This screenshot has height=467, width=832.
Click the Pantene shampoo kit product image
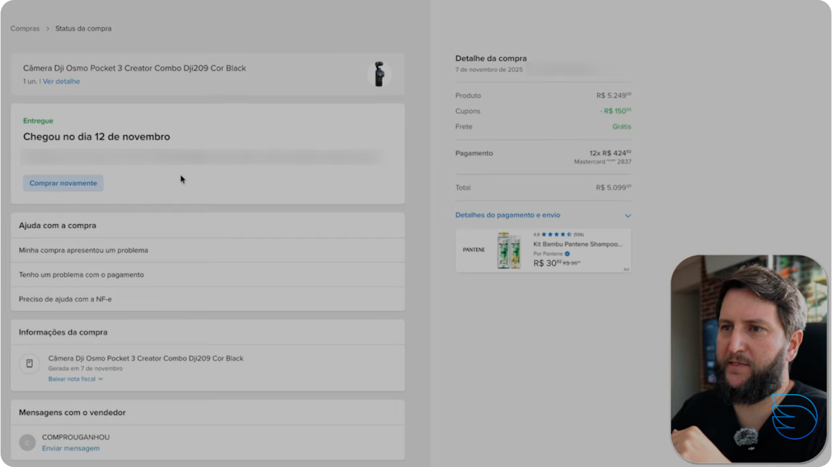[x=509, y=251]
